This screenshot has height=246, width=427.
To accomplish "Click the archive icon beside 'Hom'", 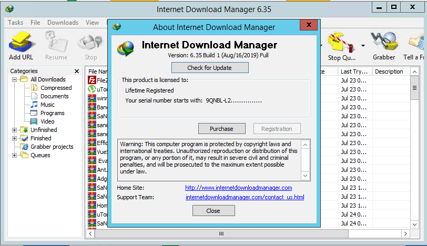I will click(x=92, y=205).
